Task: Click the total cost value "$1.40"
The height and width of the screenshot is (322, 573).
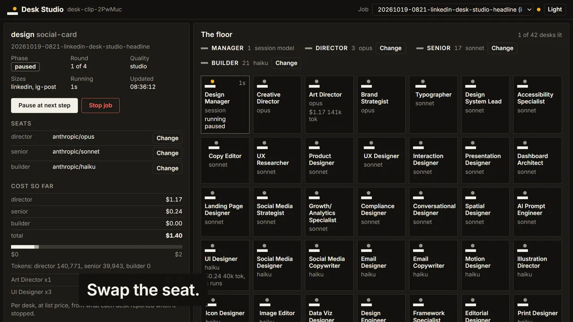Action: tap(174, 236)
